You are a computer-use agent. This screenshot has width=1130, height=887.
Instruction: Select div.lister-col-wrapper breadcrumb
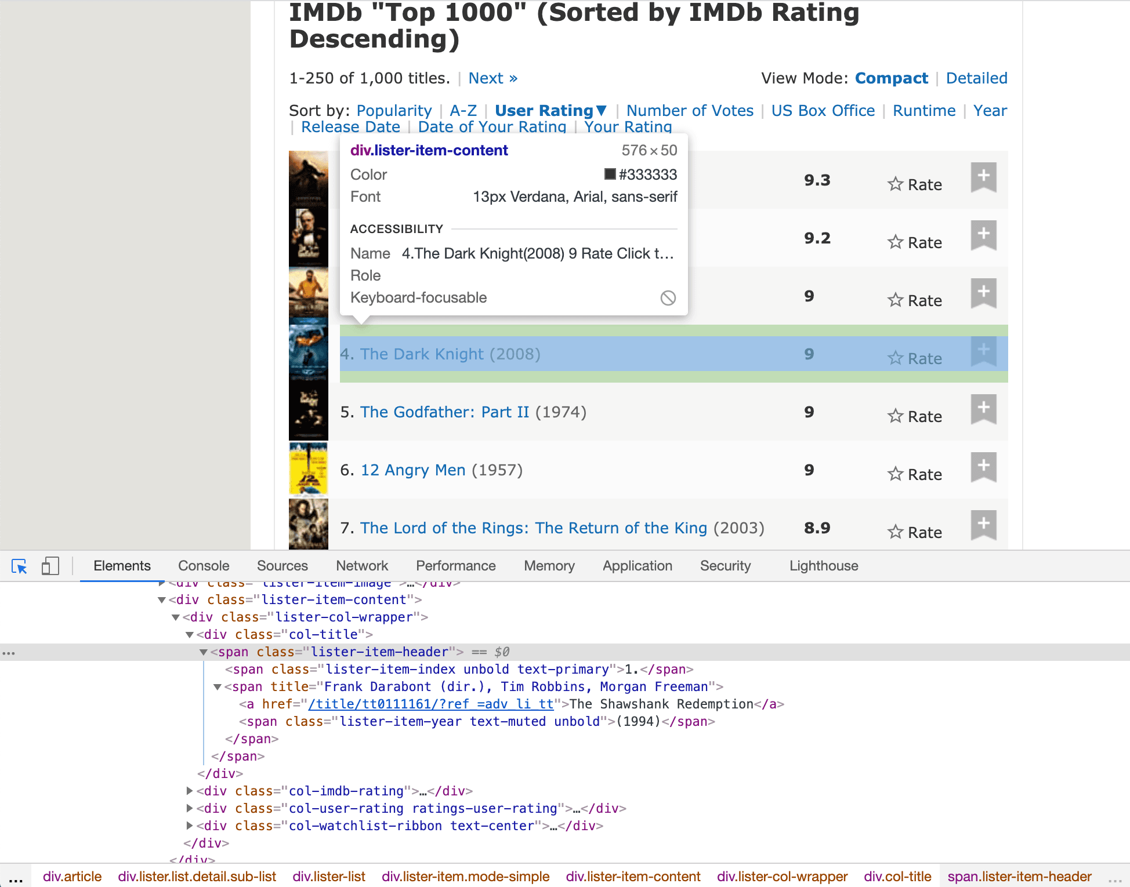click(782, 877)
